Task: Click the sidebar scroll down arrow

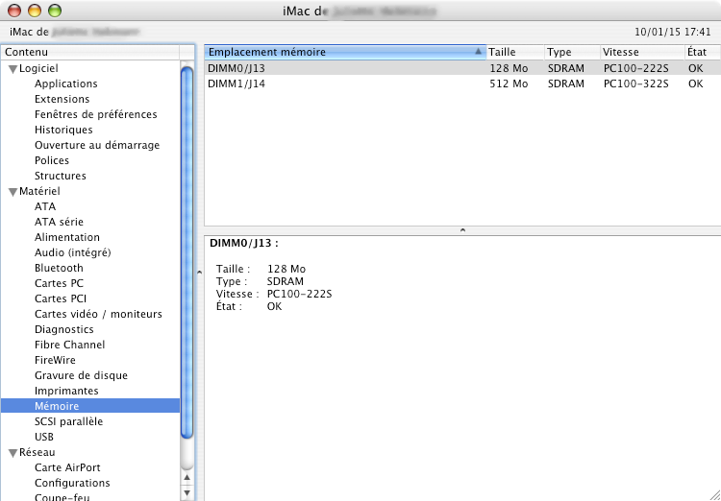Action: (x=186, y=492)
